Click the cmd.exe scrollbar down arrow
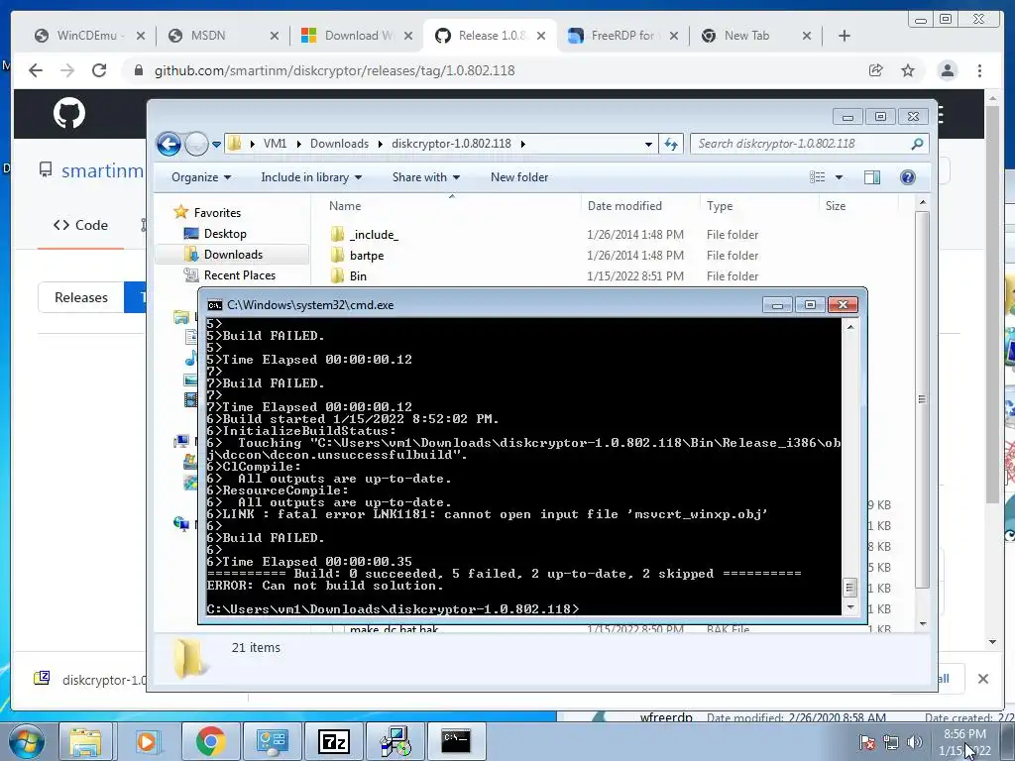The image size is (1015, 761). 850,607
